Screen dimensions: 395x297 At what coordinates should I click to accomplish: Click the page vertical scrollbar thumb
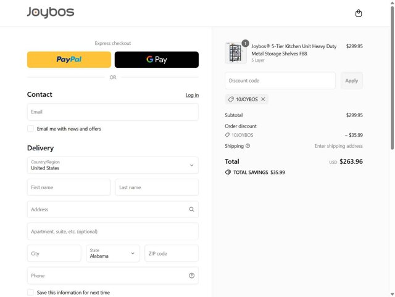click(x=393, y=78)
